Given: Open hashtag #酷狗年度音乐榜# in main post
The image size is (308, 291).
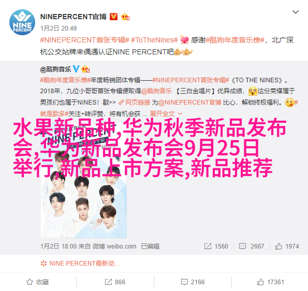Looking at the screenshot, I should [235, 40].
